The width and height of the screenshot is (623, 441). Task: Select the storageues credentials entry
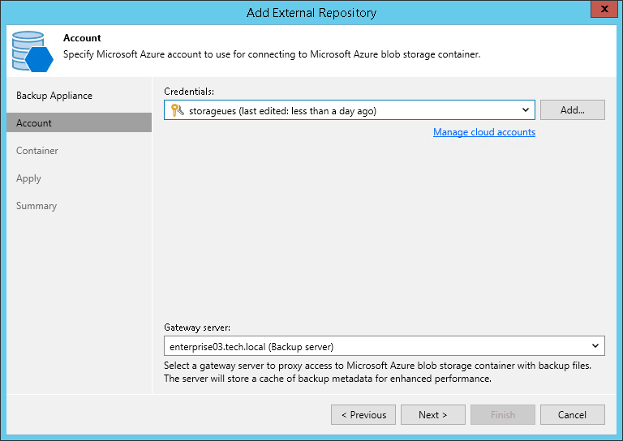[x=282, y=111]
